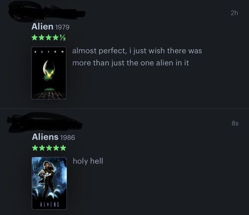Click the second line of the Alien review
This screenshot has width=249, height=215.
point(131,63)
